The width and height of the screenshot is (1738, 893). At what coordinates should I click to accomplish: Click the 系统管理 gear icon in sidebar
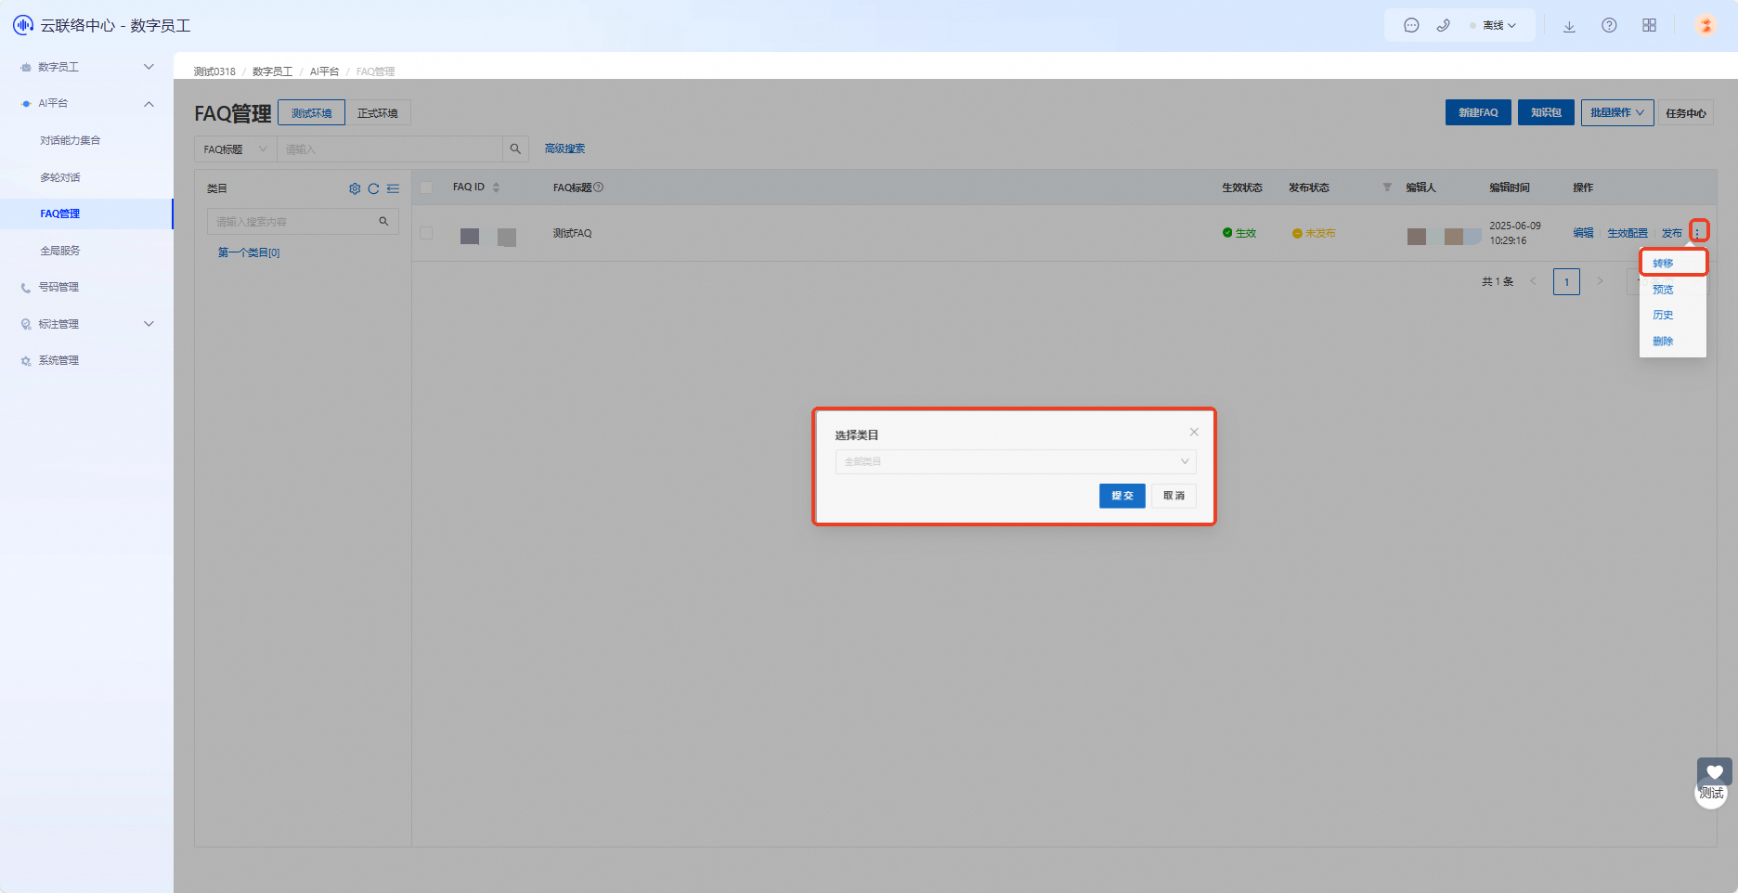coord(26,361)
